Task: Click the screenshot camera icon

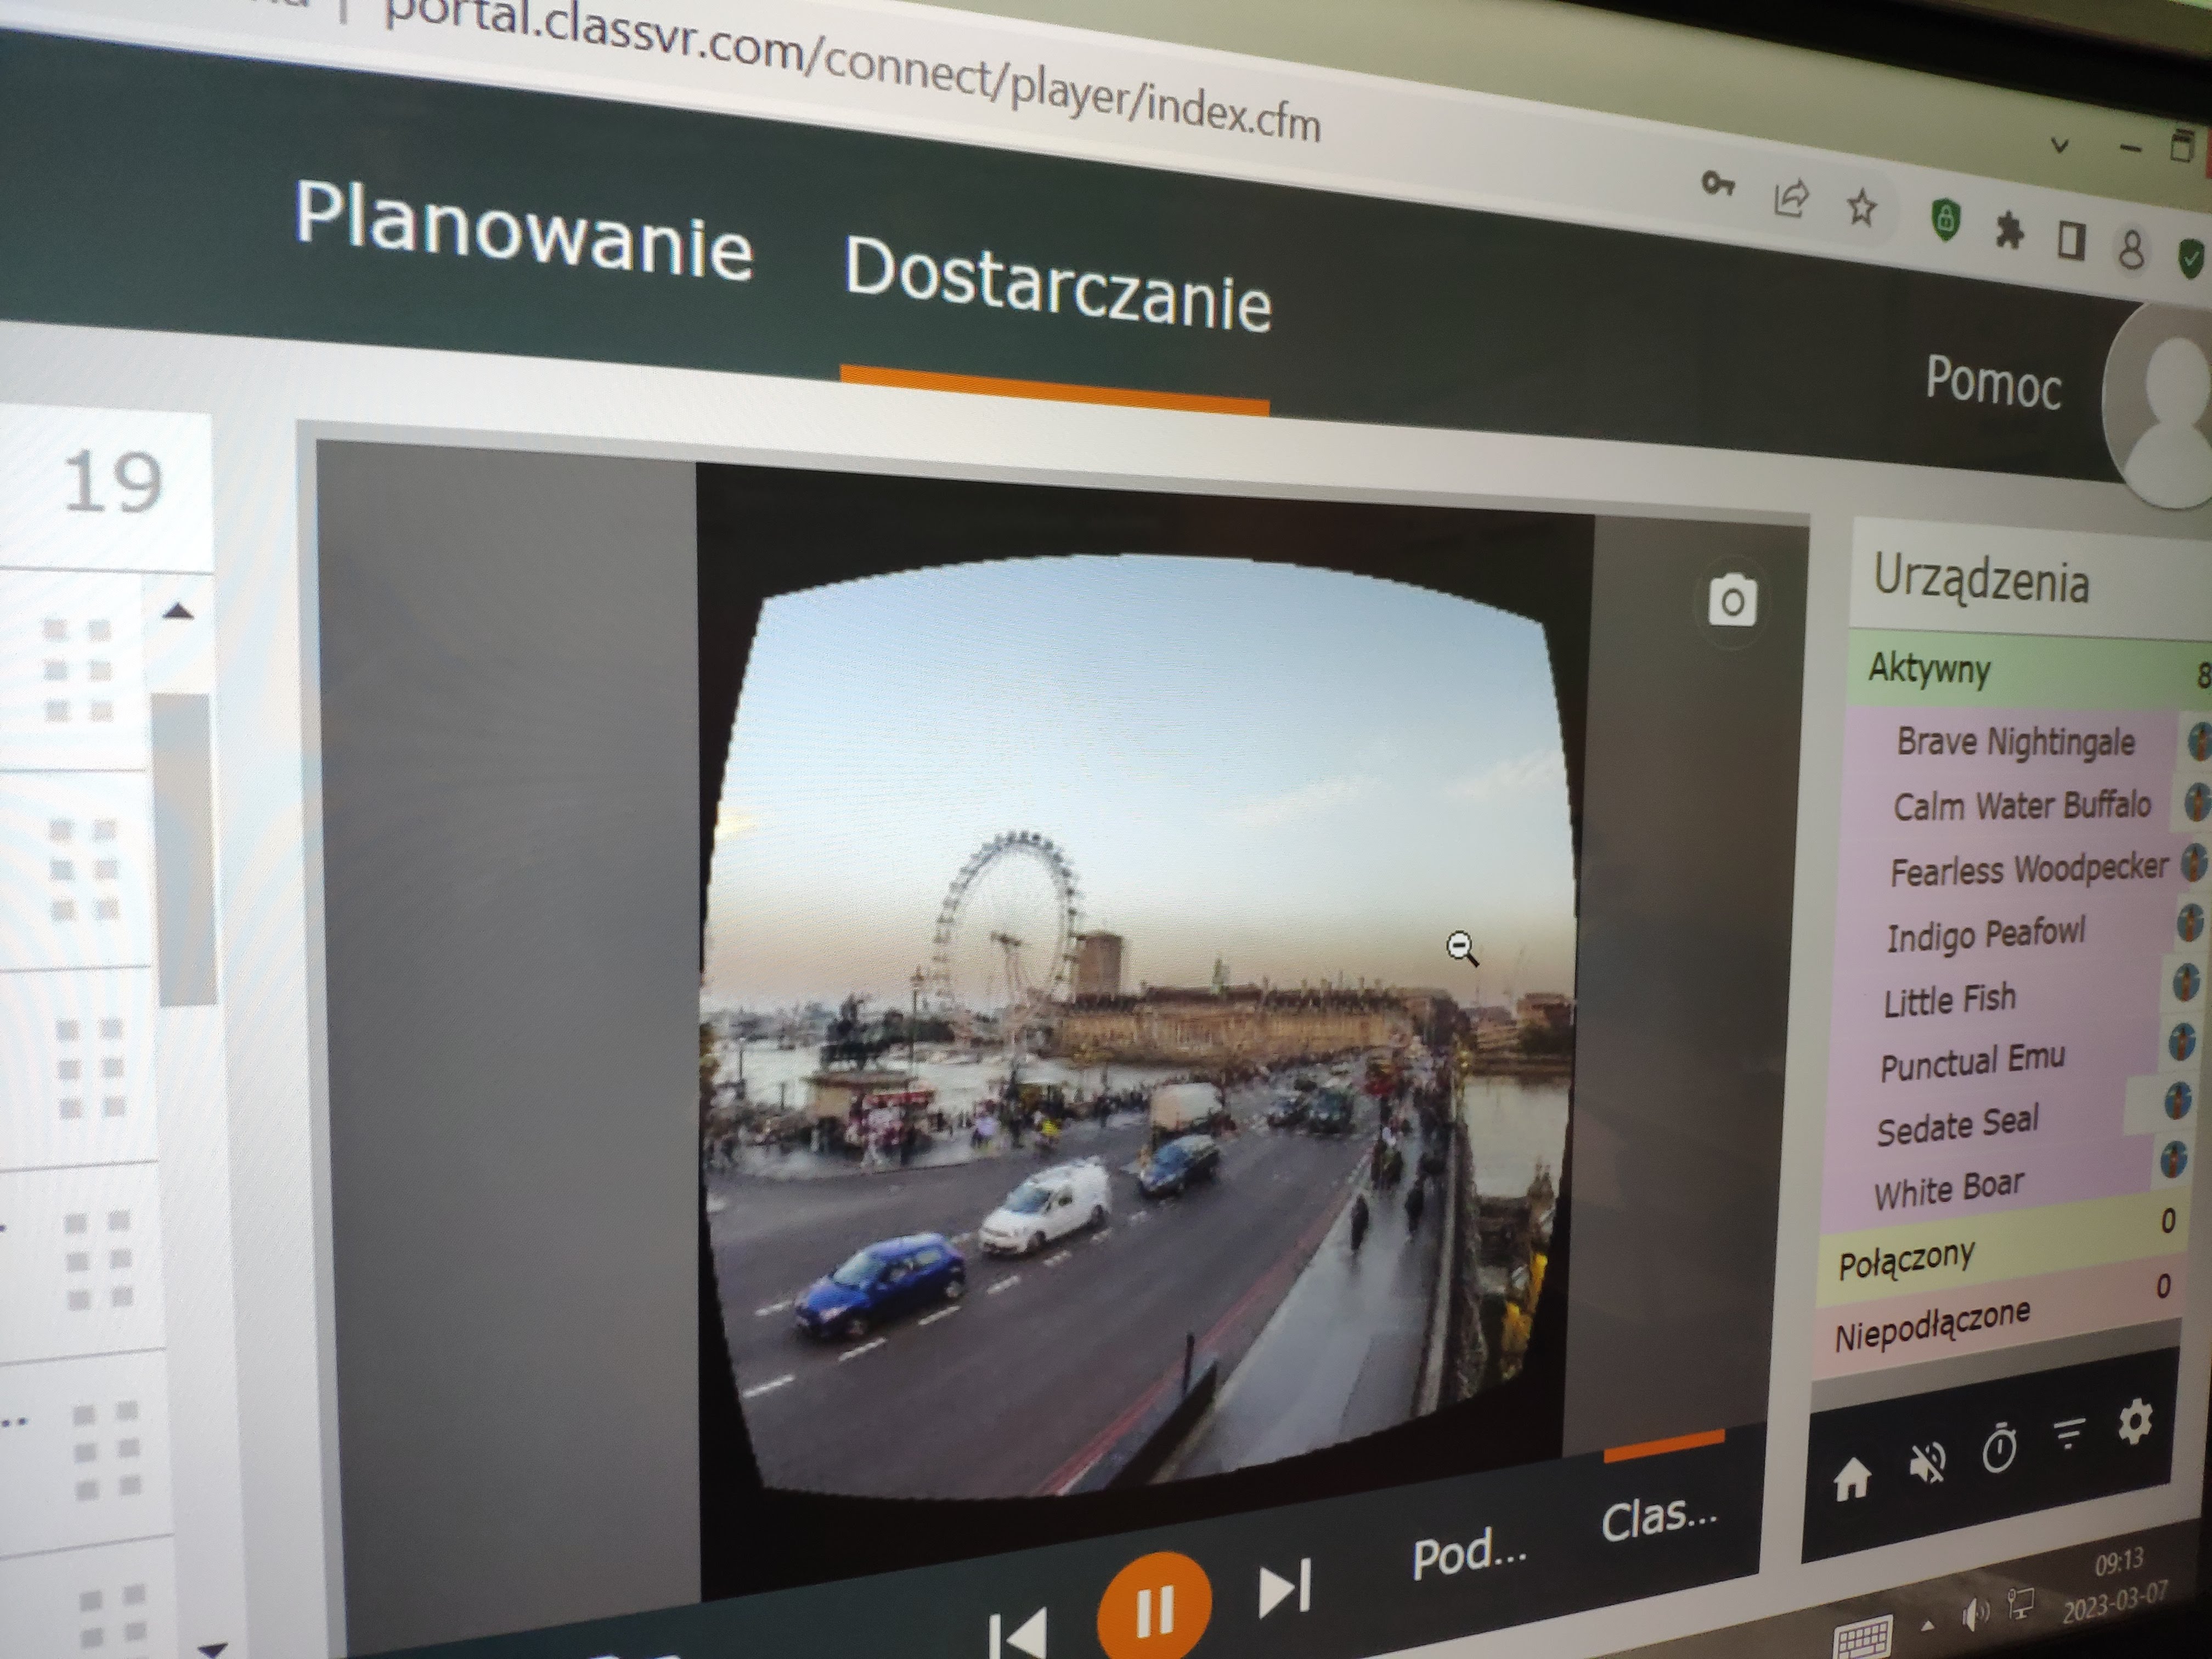Action: point(1732,601)
